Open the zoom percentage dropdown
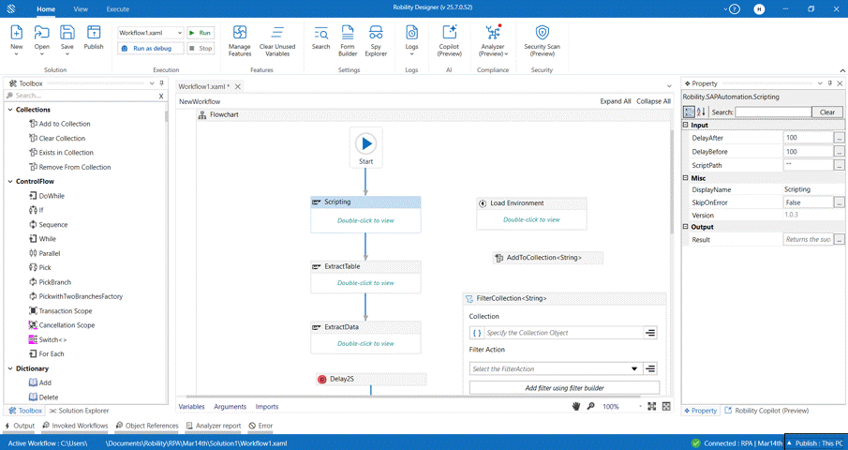This screenshot has height=450, width=848. pyautogui.click(x=640, y=406)
